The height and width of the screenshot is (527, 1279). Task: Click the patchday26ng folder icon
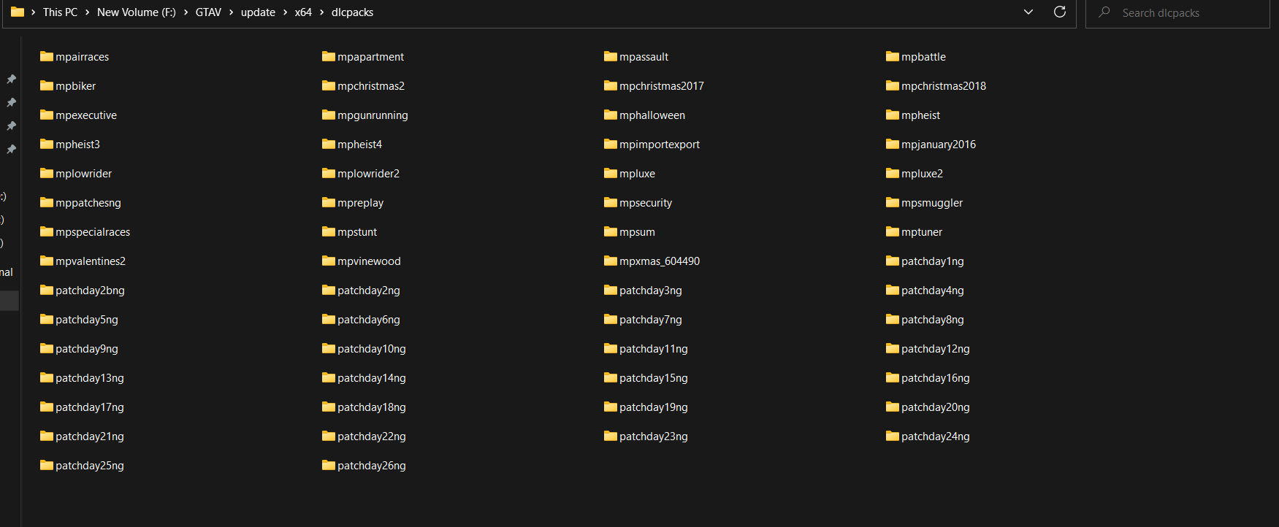329,465
